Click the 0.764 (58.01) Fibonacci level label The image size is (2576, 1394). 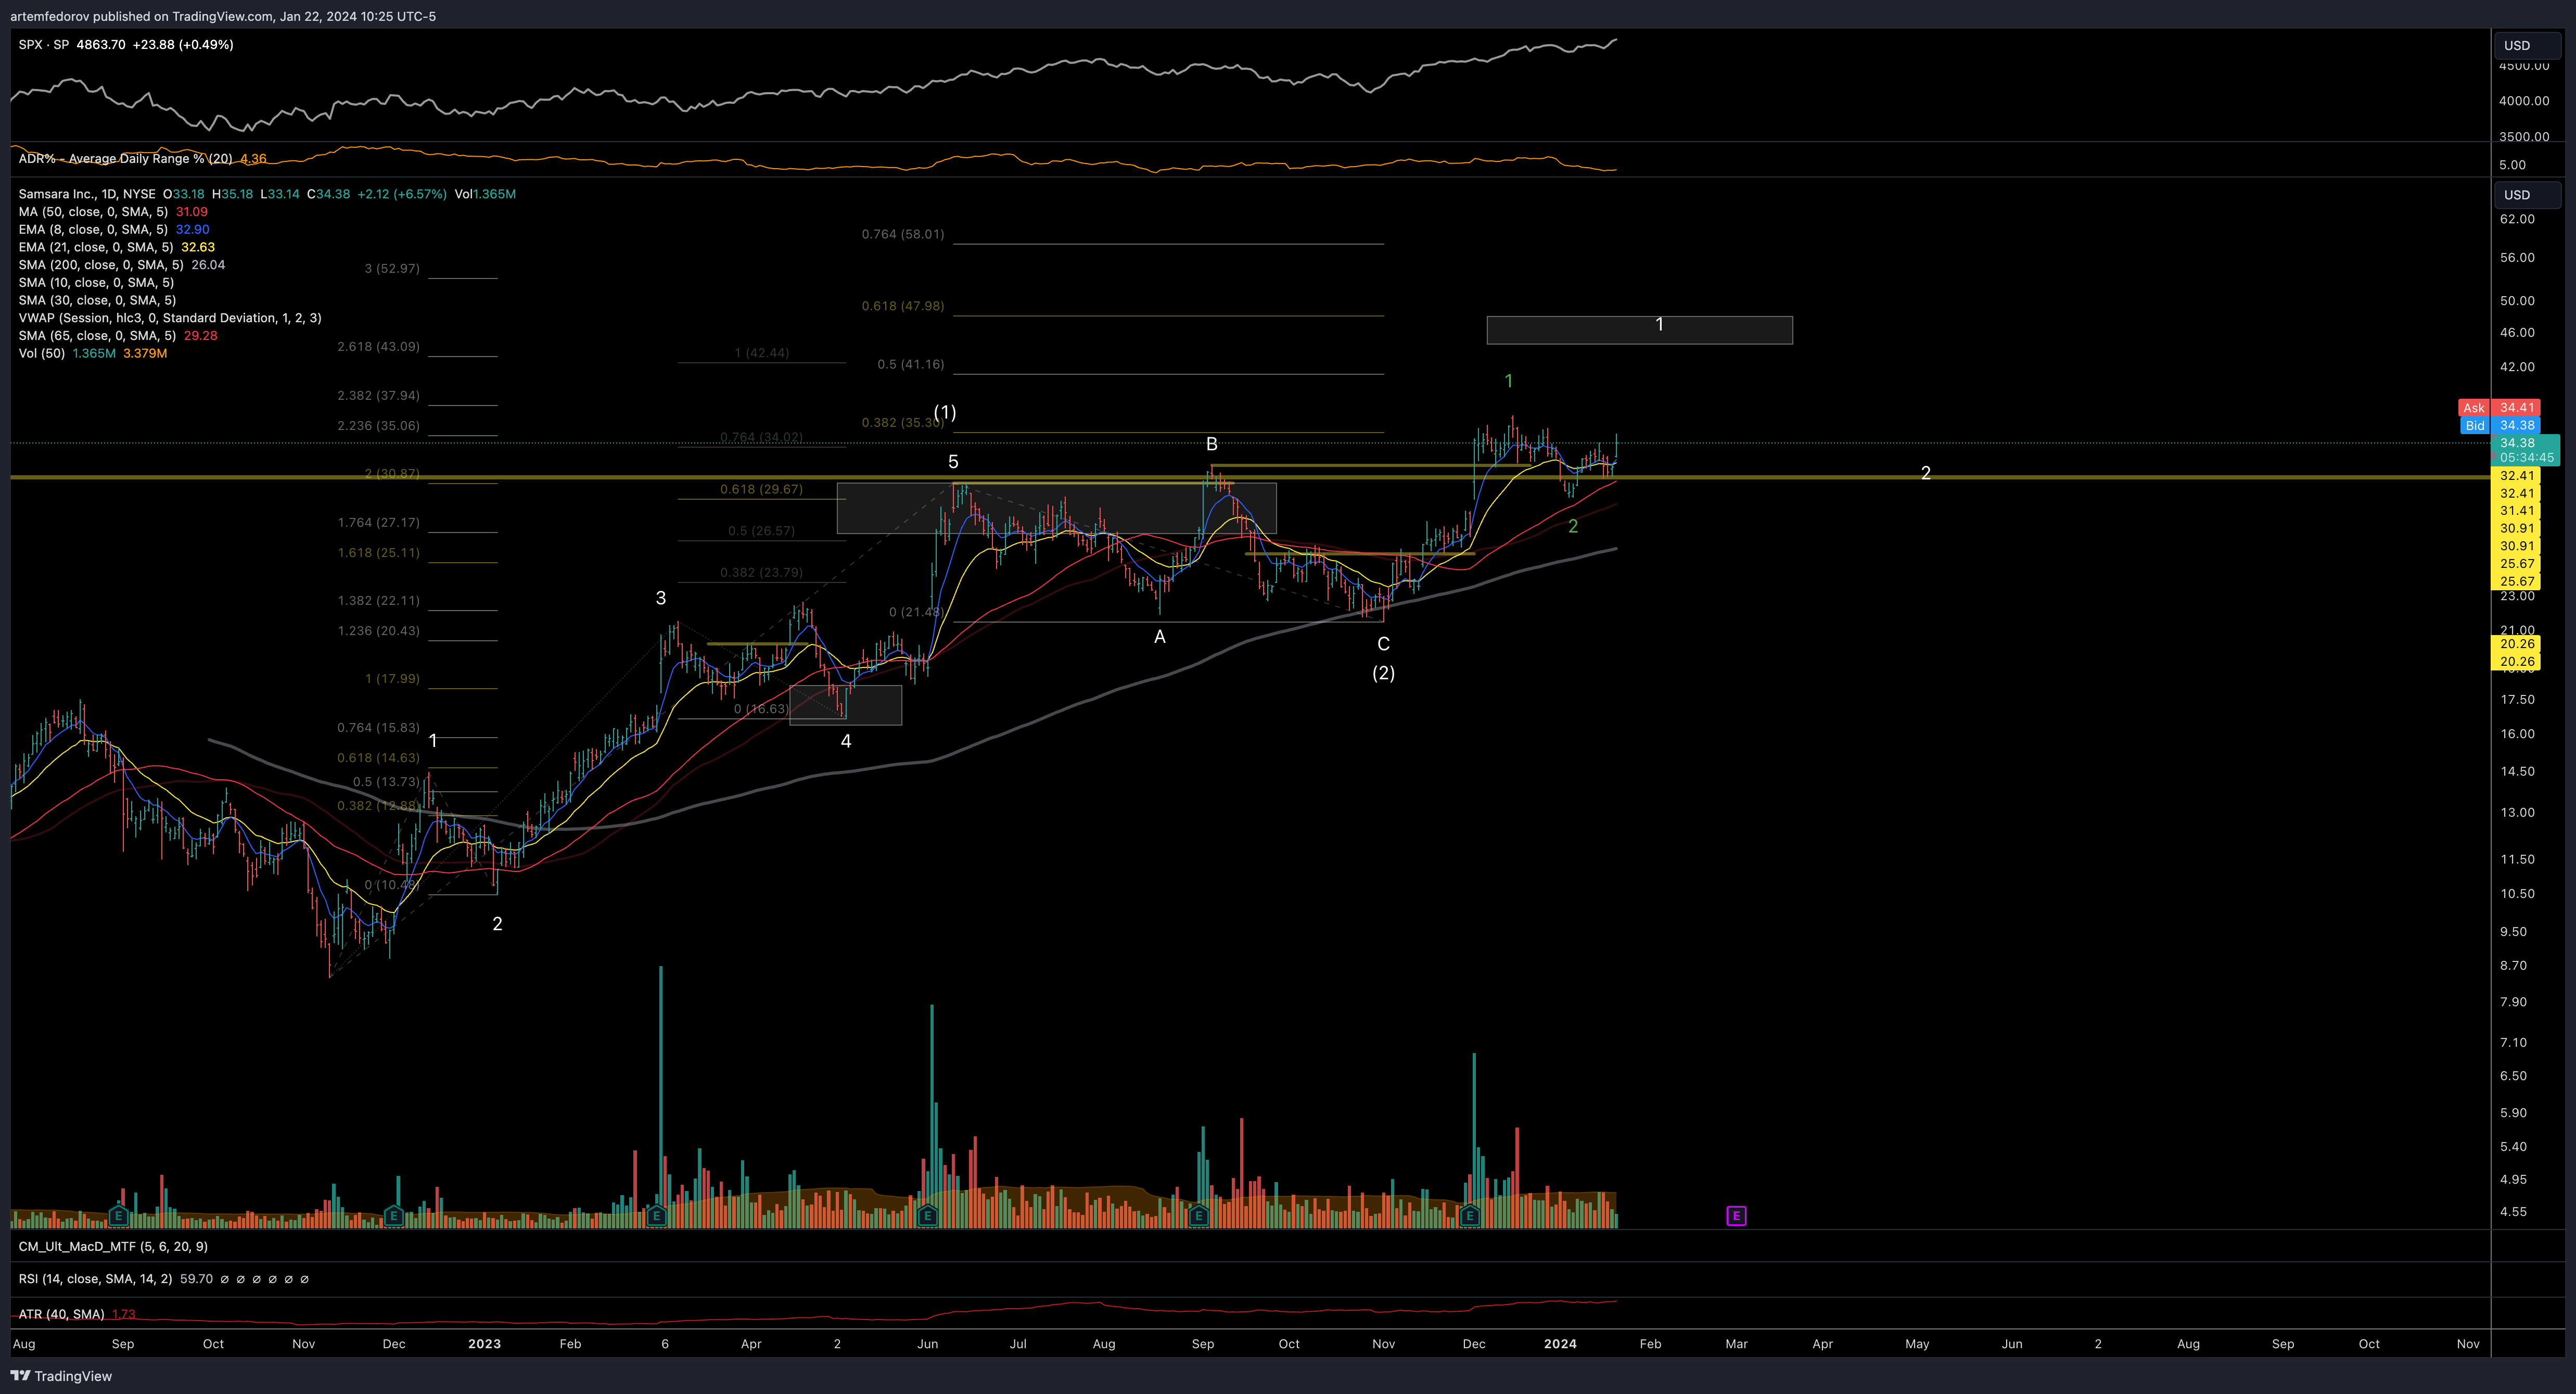[903, 235]
